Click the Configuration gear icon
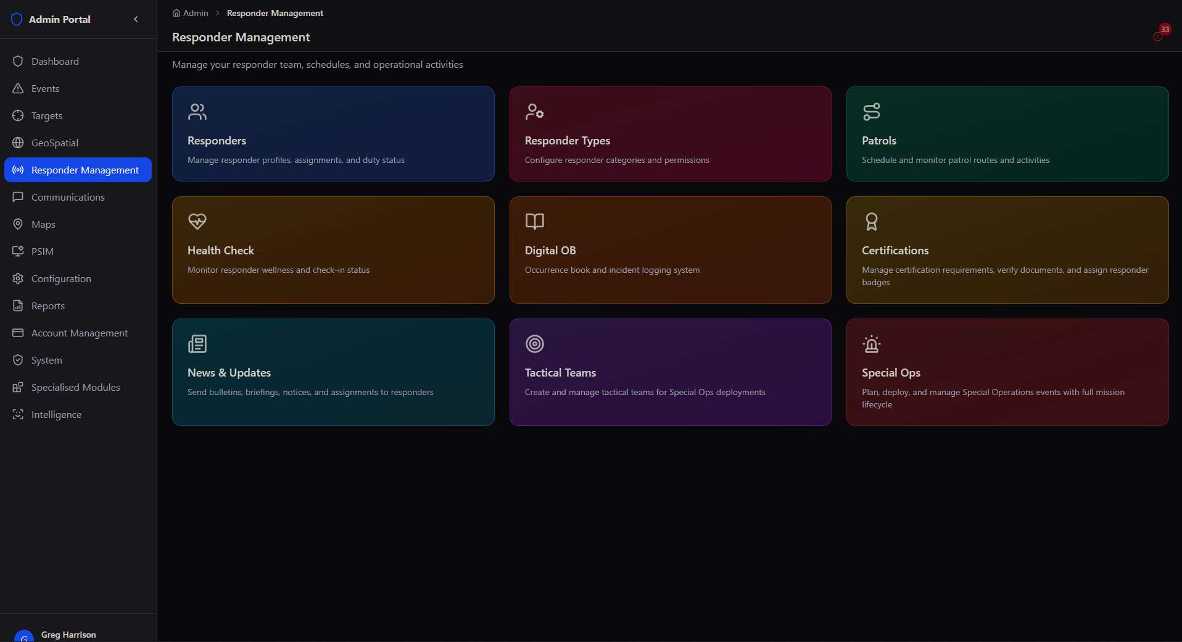This screenshot has height=642, width=1182. point(18,278)
